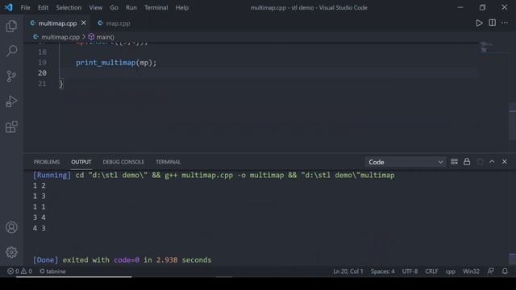This screenshot has height=290, width=516.
Task: Split the editor with the split icon
Action: [492, 23]
